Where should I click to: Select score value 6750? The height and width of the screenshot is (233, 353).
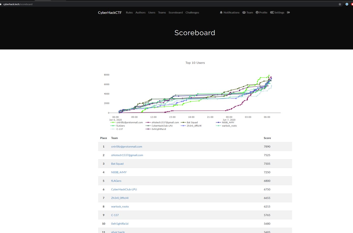click(267, 190)
